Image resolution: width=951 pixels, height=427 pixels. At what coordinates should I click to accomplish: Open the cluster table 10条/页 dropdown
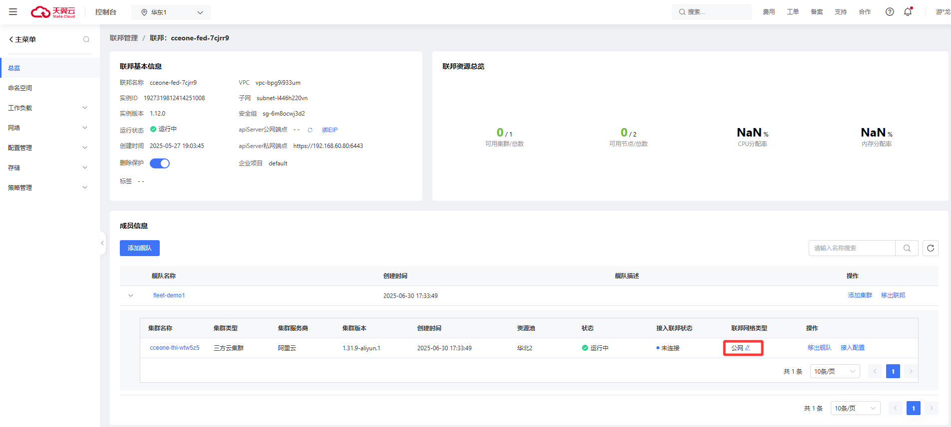[835, 371]
